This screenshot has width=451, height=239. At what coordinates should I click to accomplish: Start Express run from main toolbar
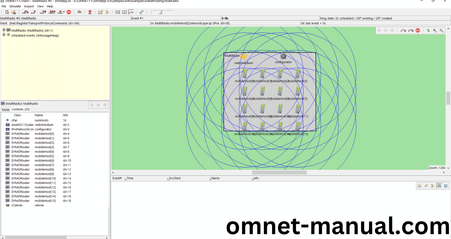[x=52, y=12]
